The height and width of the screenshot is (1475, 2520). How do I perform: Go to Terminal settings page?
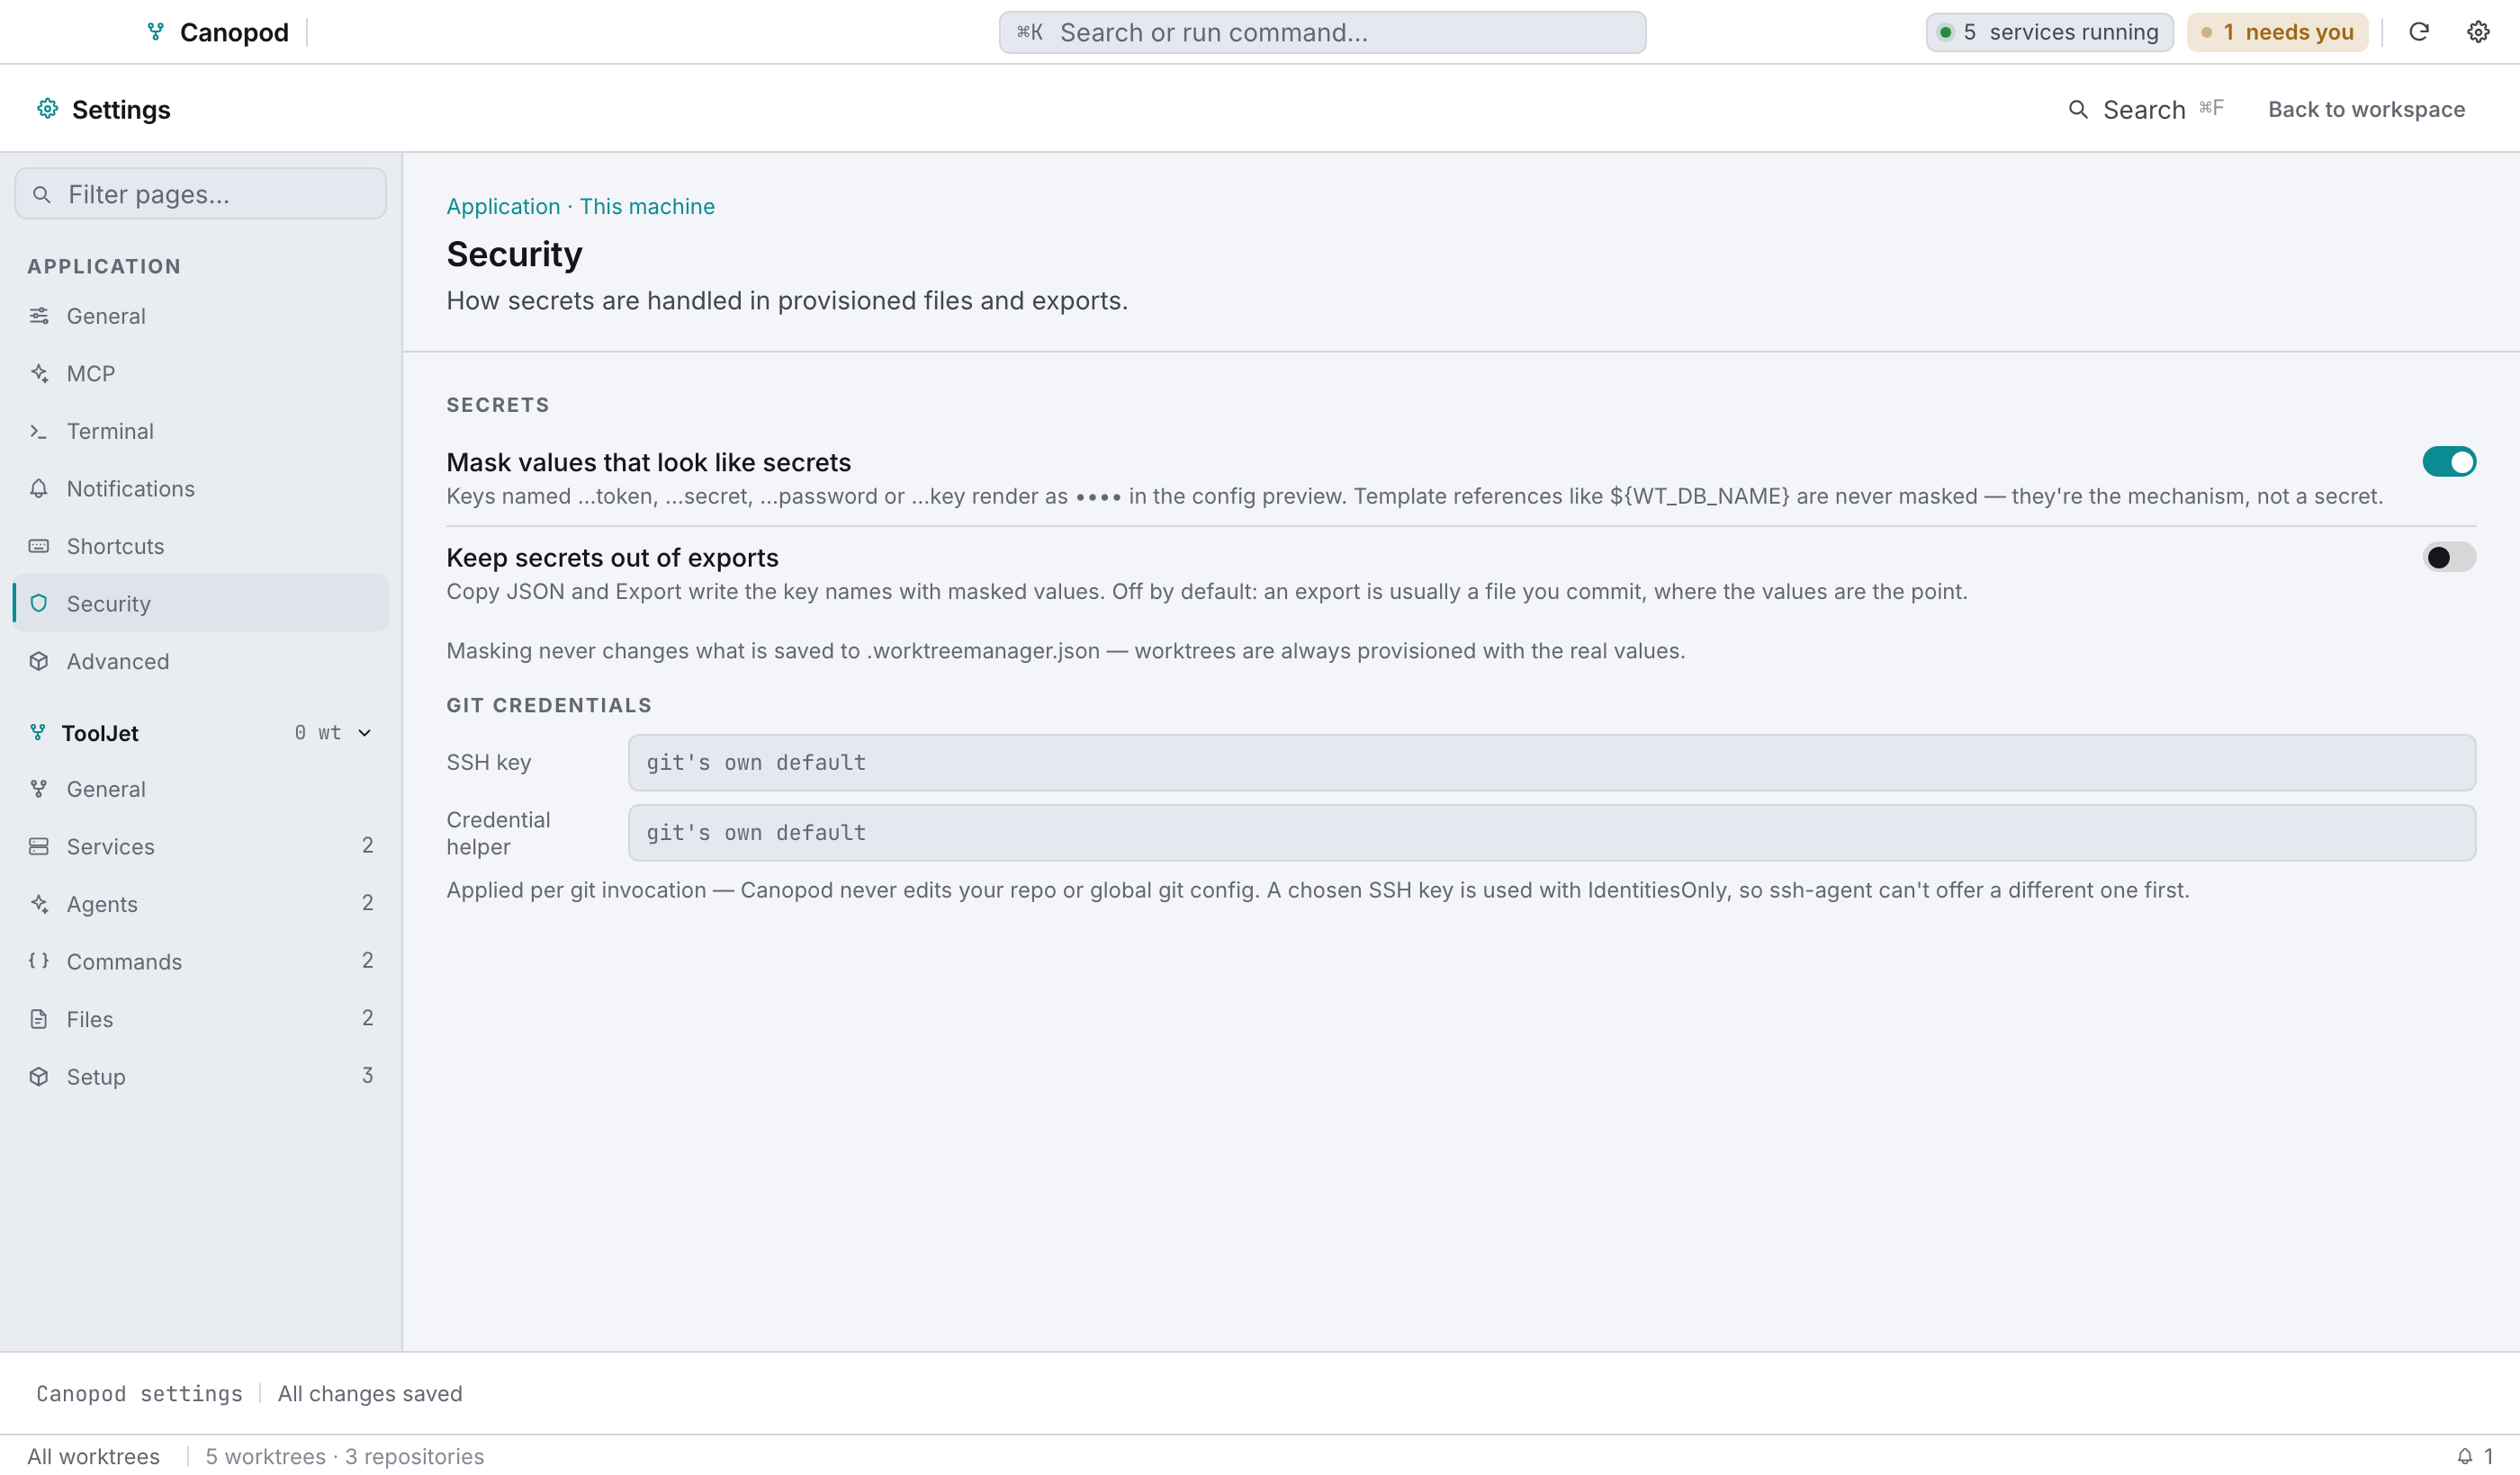(x=201, y=431)
